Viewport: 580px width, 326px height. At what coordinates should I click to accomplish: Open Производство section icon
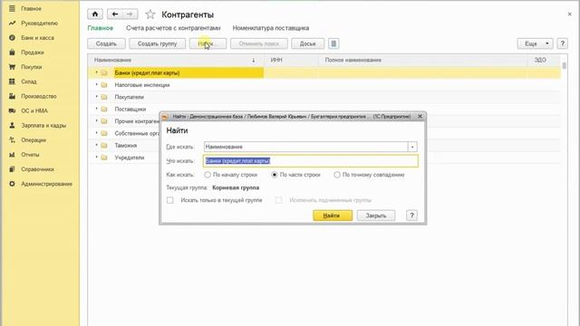(x=12, y=96)
